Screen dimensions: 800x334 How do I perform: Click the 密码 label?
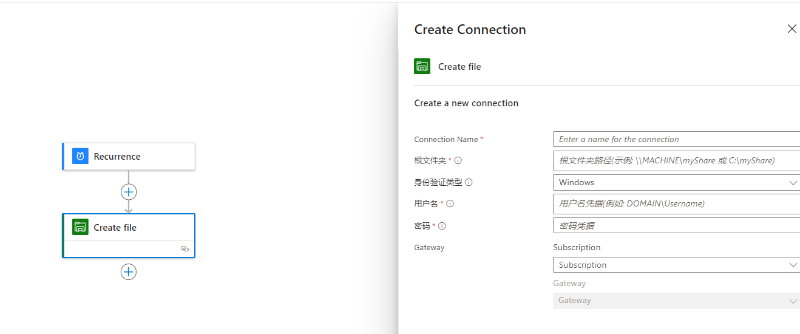coord(422,226)
